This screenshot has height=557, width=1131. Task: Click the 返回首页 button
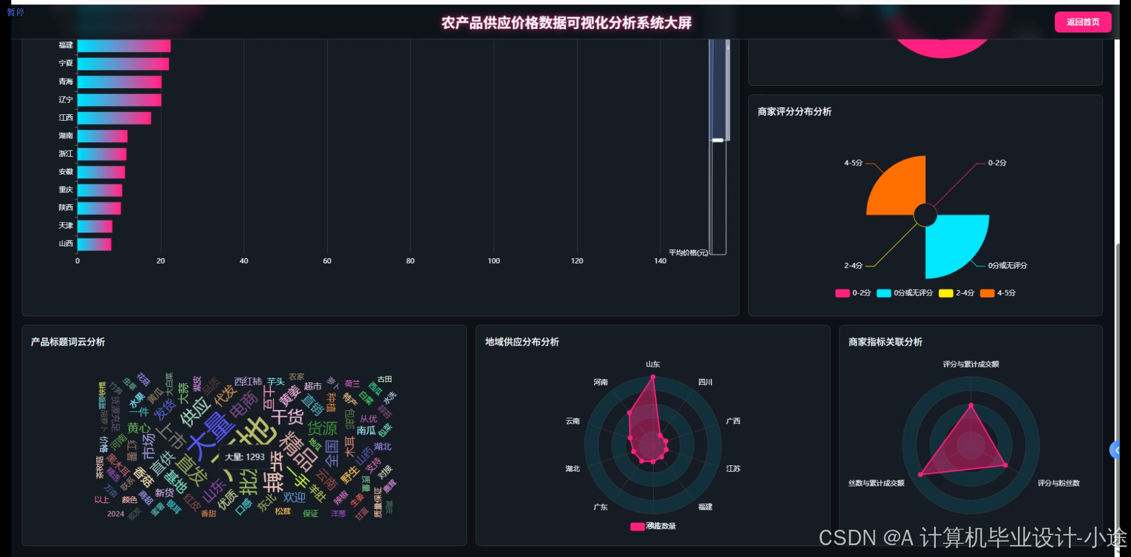[x=1082, y=22]
